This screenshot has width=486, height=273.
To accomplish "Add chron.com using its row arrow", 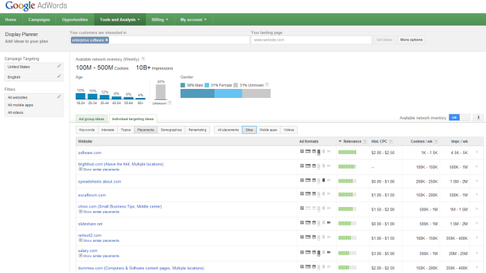I will (477, 209).
